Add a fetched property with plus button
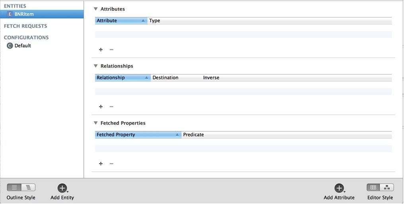The height and width of the screenshot is (205, 404). point(101,164)
